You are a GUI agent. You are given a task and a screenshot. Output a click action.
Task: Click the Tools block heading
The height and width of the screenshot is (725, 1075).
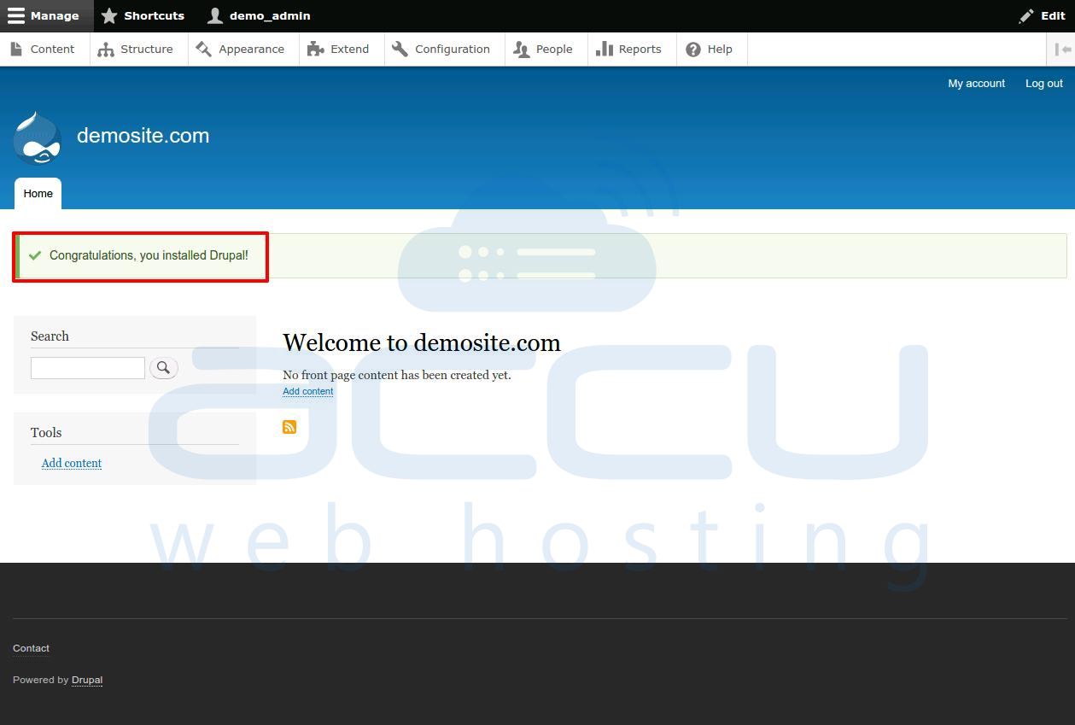(x=46, y=432)
